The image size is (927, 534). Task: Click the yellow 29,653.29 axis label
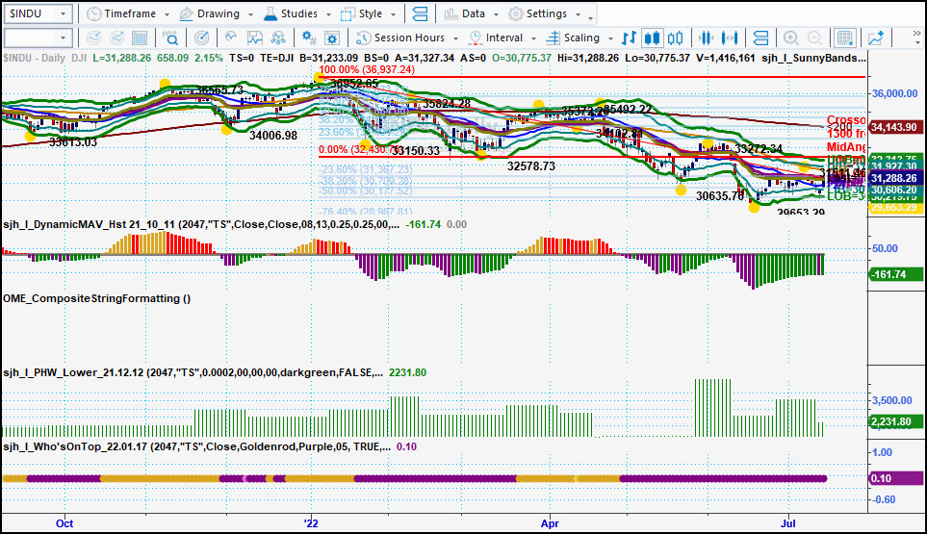pyautogui.click(x=894, y=207)
